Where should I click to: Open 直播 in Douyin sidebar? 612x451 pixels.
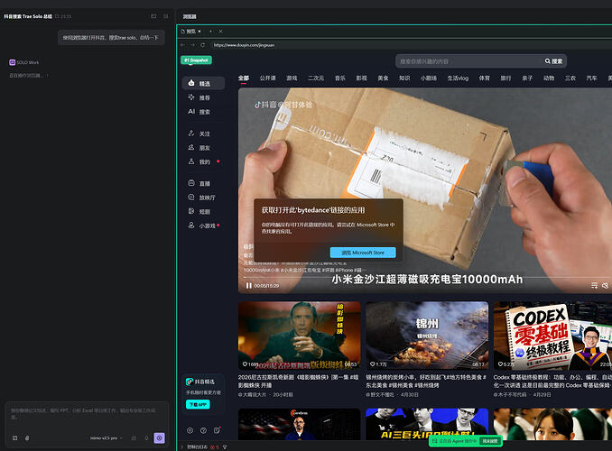point(203,183)
